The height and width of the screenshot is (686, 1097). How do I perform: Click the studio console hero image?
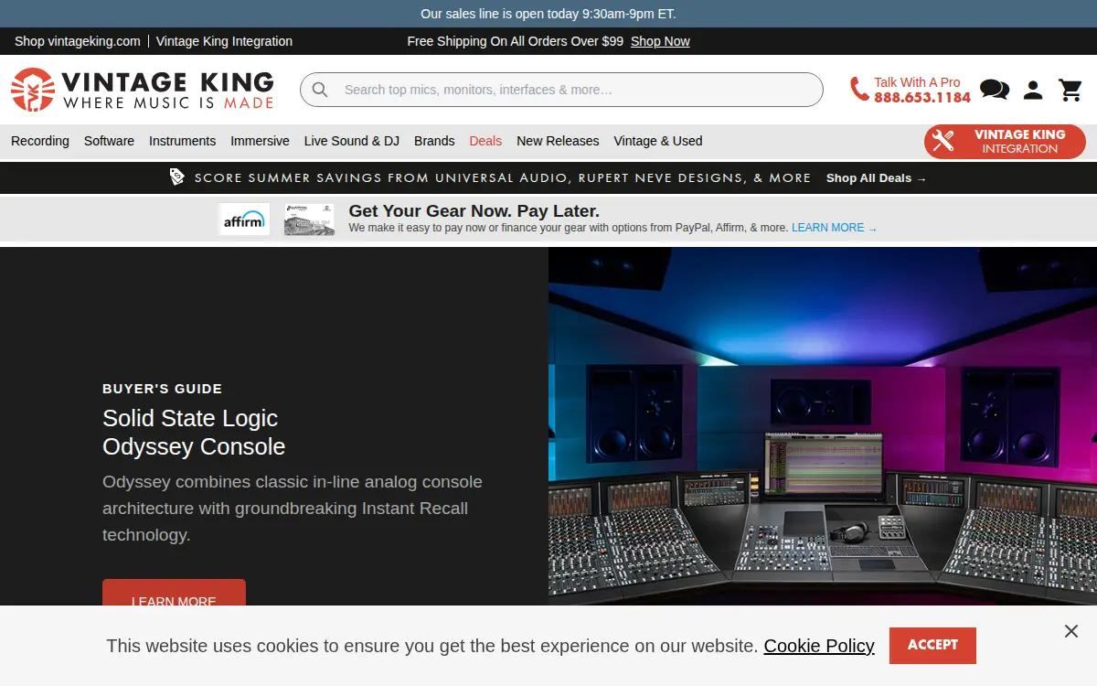click(x=823, y=425)
